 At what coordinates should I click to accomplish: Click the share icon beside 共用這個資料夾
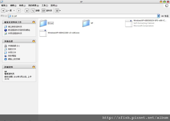(x=6, y=33)
